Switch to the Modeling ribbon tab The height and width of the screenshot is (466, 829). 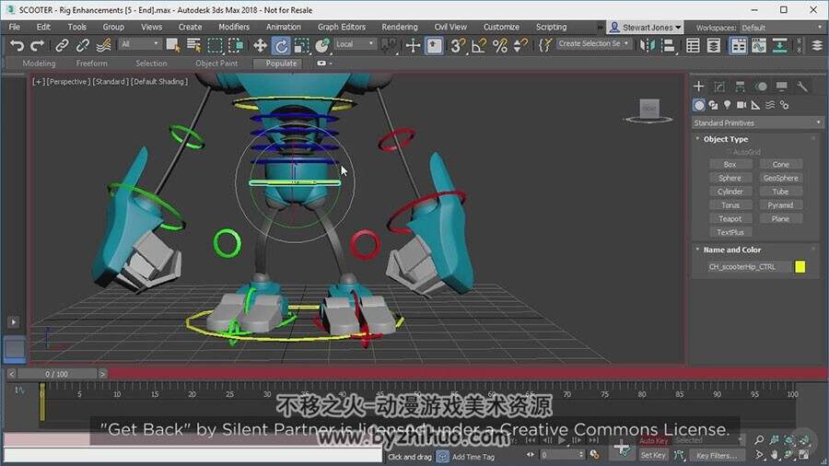click(x=39, y=64)
